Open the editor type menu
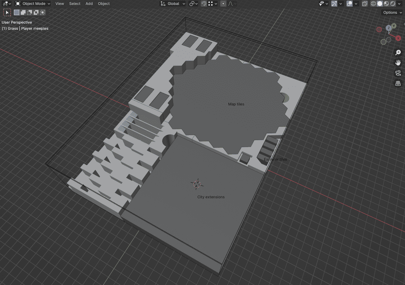The width and height of the screenshot is (405, 285). pyautogui.click(x=6, y=4)
